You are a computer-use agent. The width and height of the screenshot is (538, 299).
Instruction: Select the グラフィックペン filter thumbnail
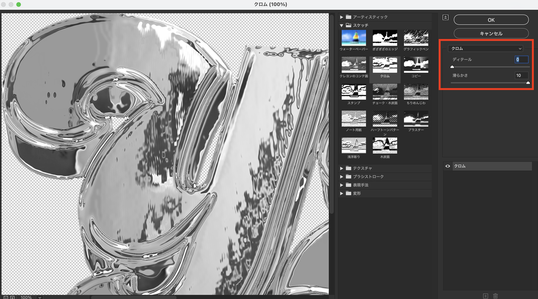(x=416, y=38)
